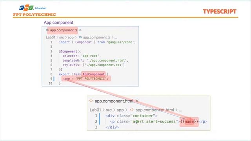Viewport: 251px width, 141px height.
Task: Click the name = 'FPT POLYTECHNIC' assignment
Action: [85, 79]
